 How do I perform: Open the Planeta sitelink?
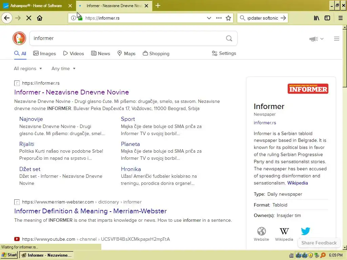point(130,144)
